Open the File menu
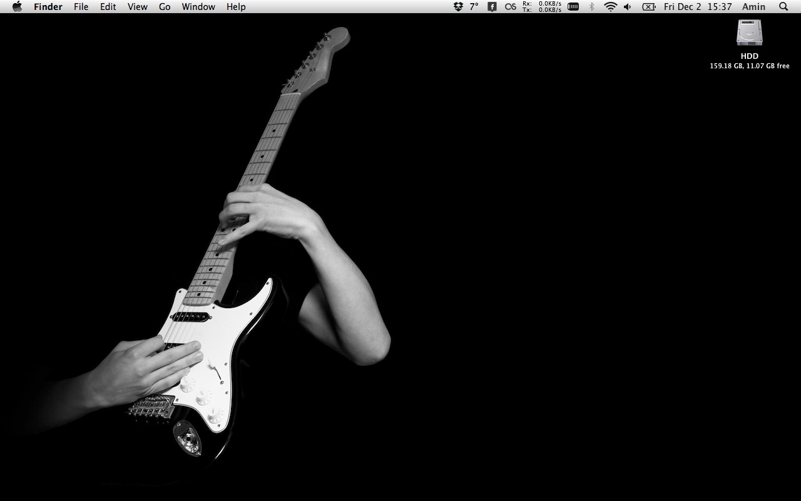This screenshot has width=801, height=501. tap(81, 7)
